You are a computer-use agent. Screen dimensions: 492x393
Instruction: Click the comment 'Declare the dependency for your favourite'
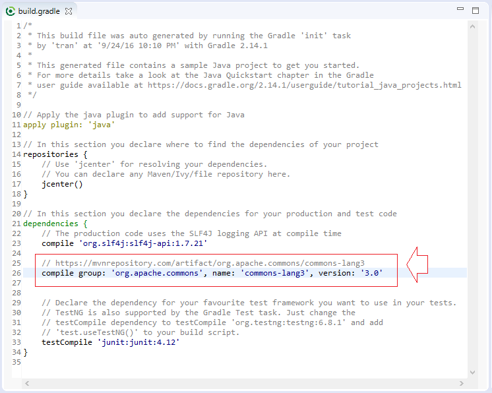249,303
